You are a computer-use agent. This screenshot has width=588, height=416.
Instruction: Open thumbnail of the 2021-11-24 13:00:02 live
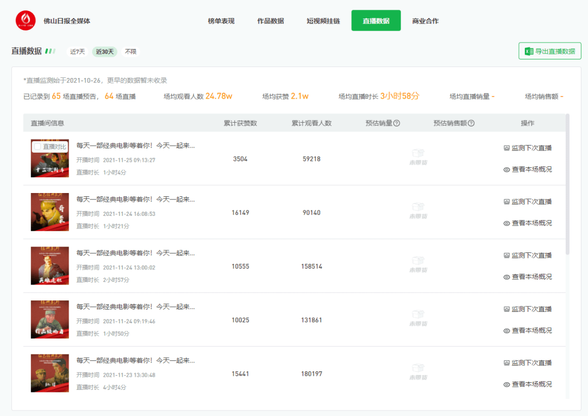(x=50, y=266)
